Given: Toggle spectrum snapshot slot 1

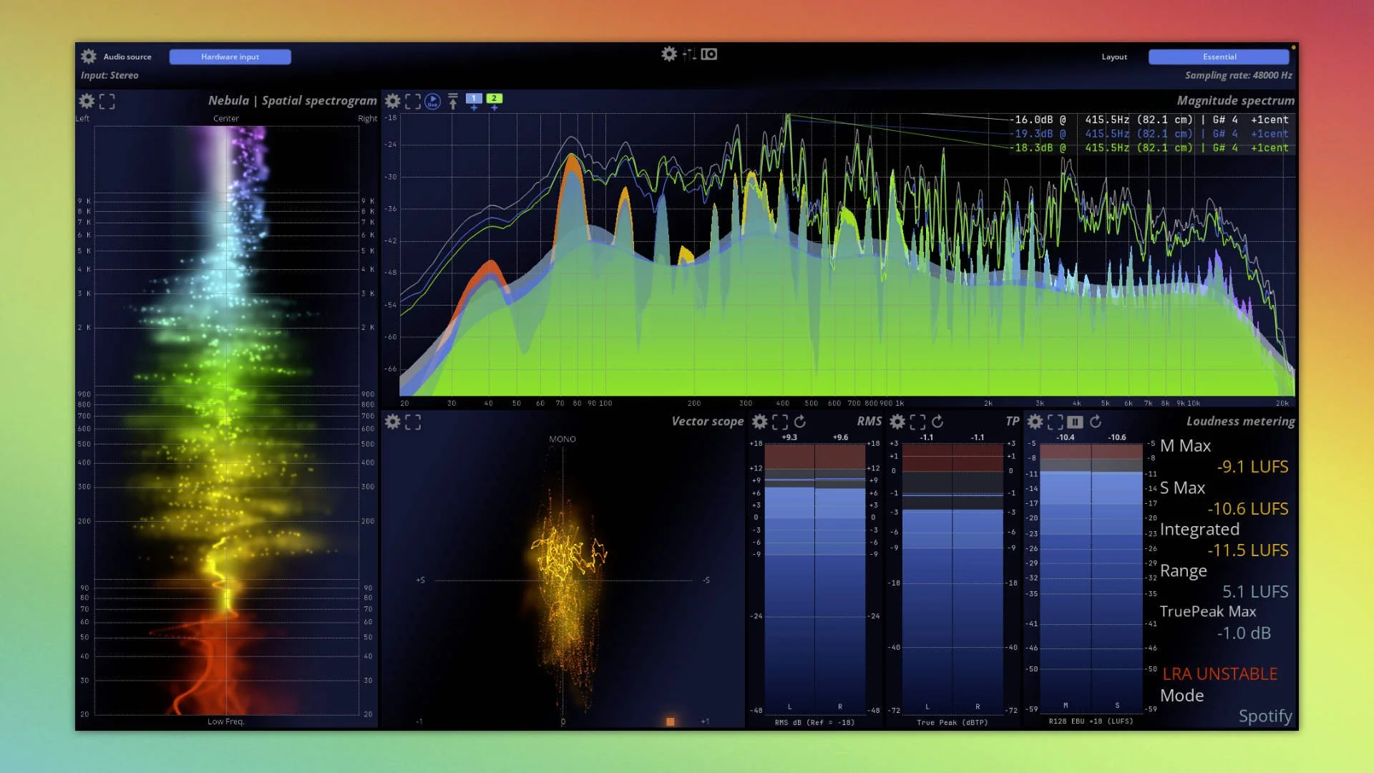Looking at the screenshot, I should coord(473,99).
